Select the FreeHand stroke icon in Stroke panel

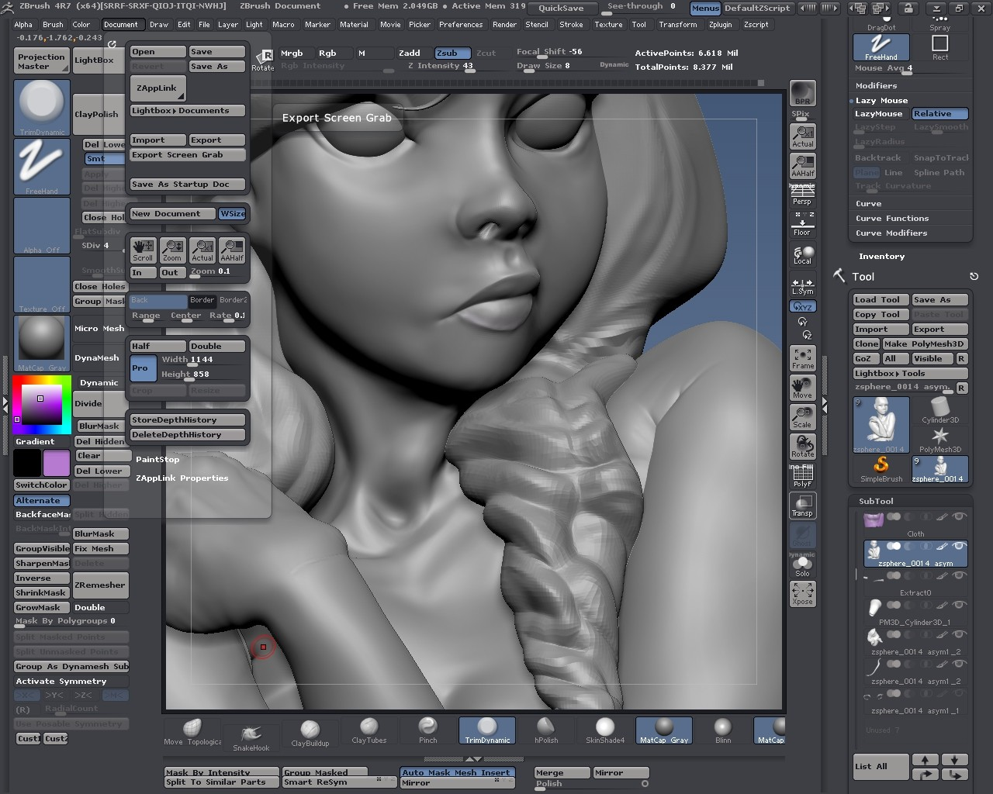pyautogui.click(x=881, y=48)
